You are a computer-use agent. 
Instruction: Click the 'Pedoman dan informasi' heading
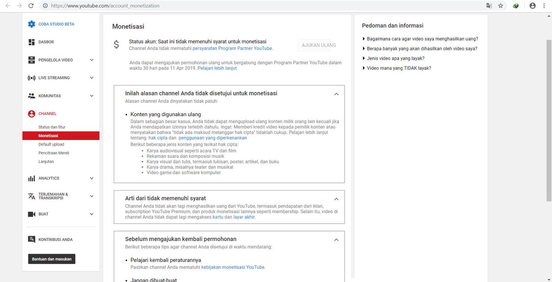(392, 26)
